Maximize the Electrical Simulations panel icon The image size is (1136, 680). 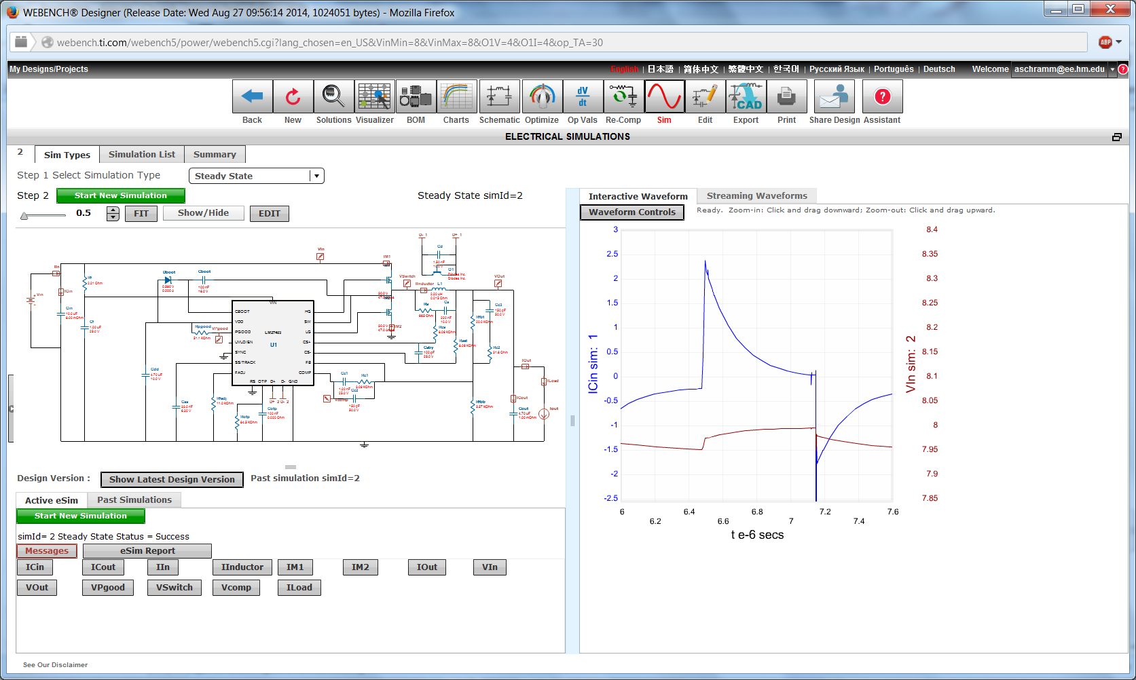1117,137
